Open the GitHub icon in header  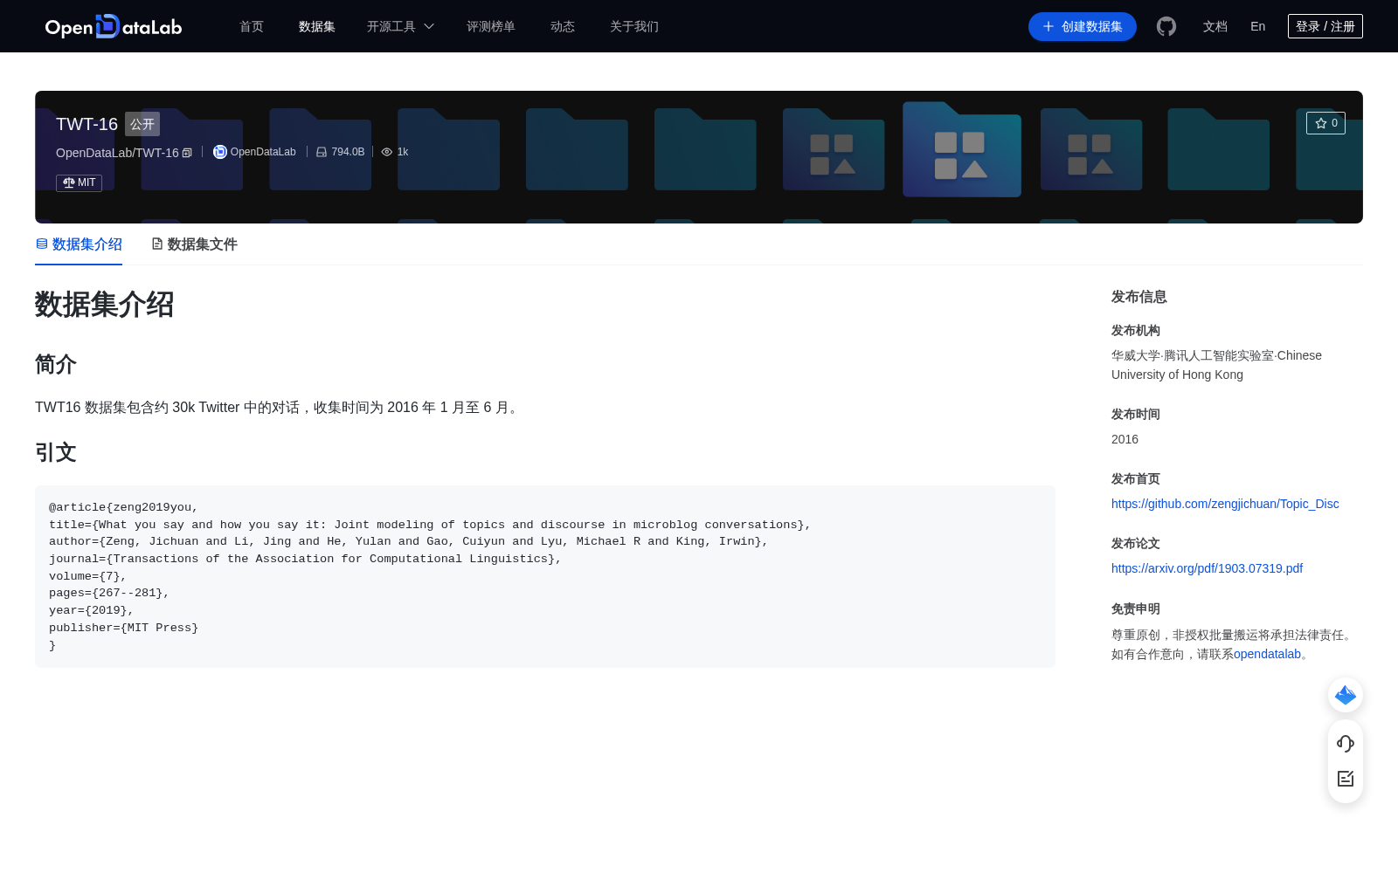pos(1166,26)
